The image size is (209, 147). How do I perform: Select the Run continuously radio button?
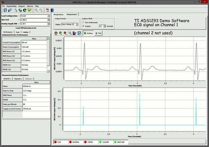[84, 23]
